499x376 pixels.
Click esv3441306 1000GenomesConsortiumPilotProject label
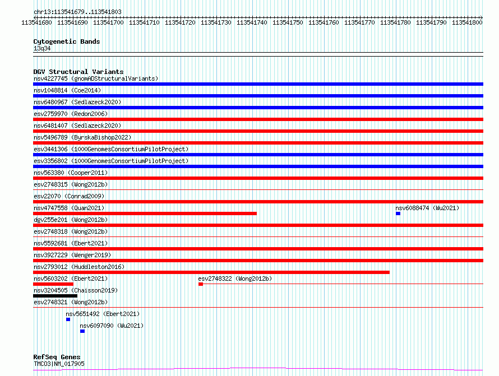111,149
